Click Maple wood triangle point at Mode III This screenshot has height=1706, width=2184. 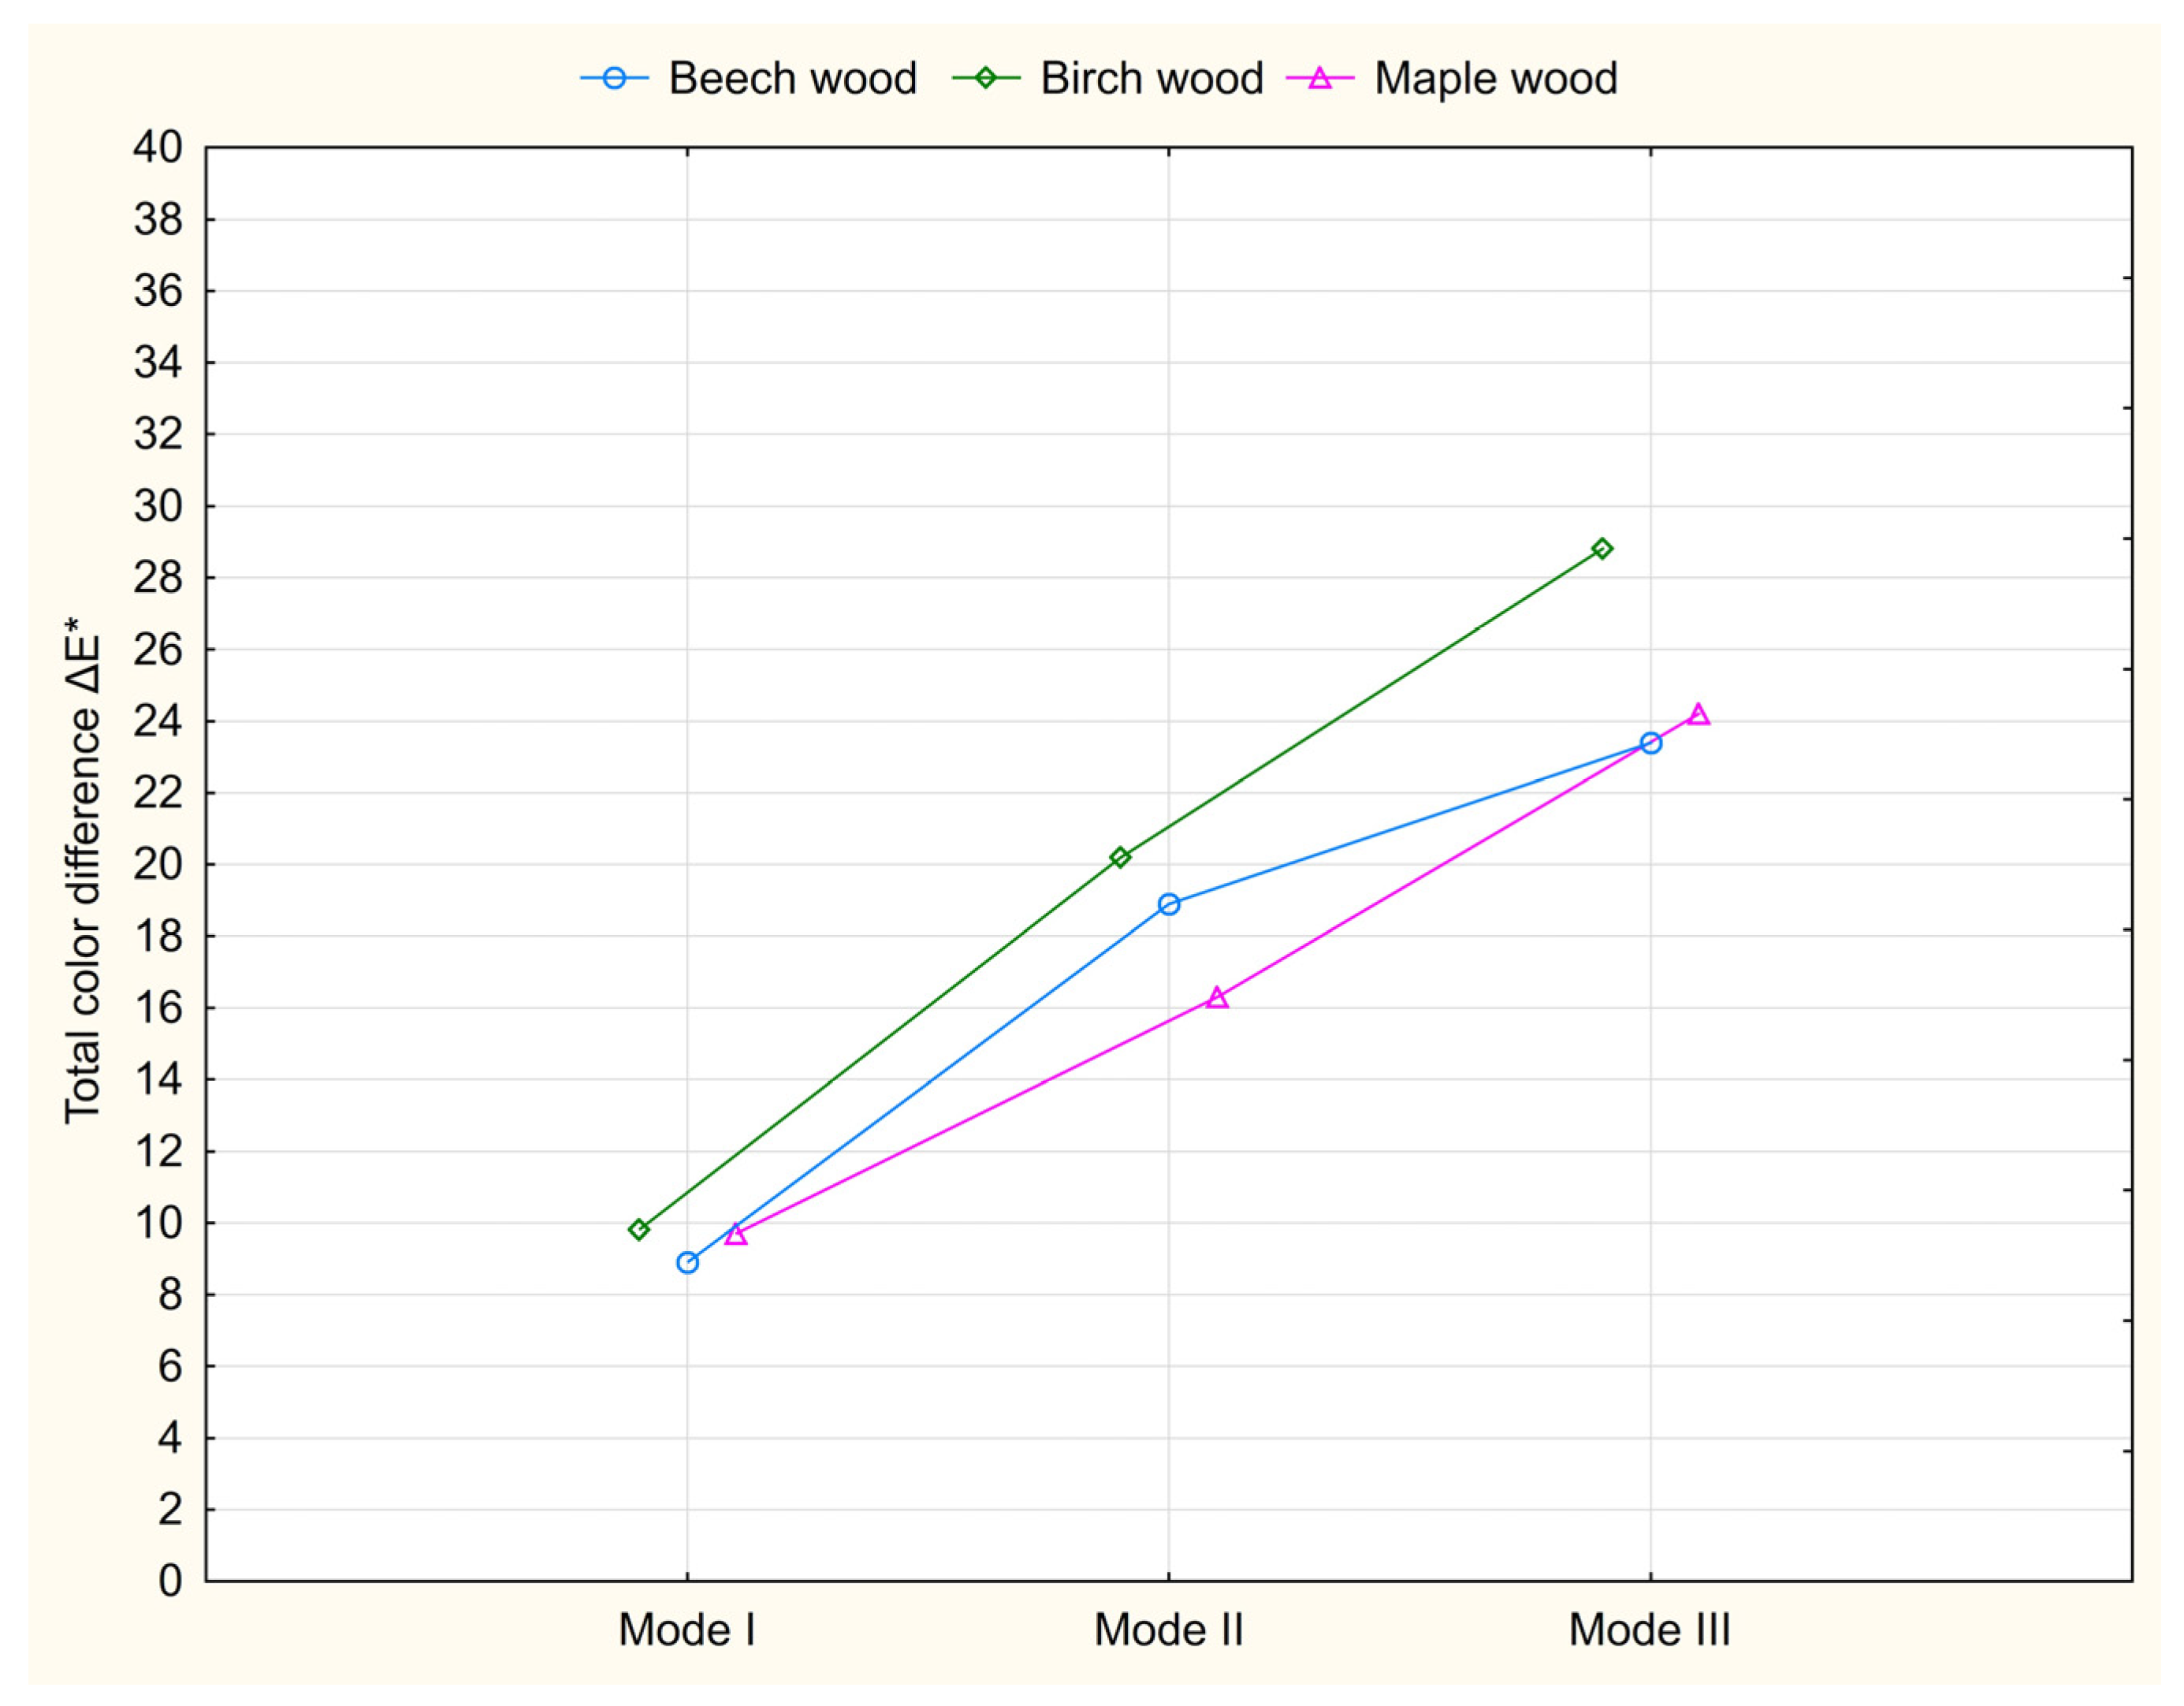coord(1698,715)
